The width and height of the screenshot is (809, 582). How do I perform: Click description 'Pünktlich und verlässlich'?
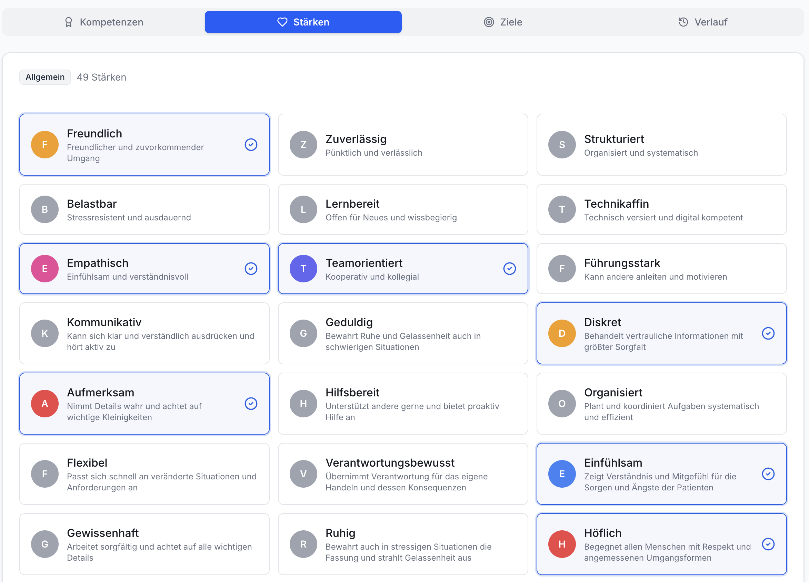[374, 153]
